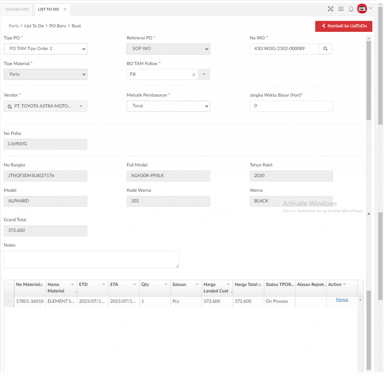The image size is (384, 376).
Task: Expand the profile chevron next to avatar
Action: click(370, 8)
